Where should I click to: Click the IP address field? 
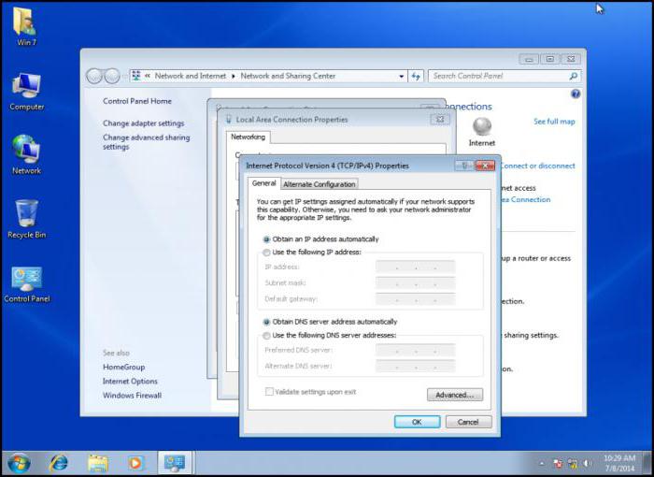point(416,267)
